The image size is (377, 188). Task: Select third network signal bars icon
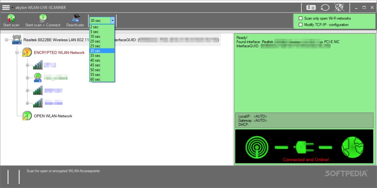[x=38, y=90]
